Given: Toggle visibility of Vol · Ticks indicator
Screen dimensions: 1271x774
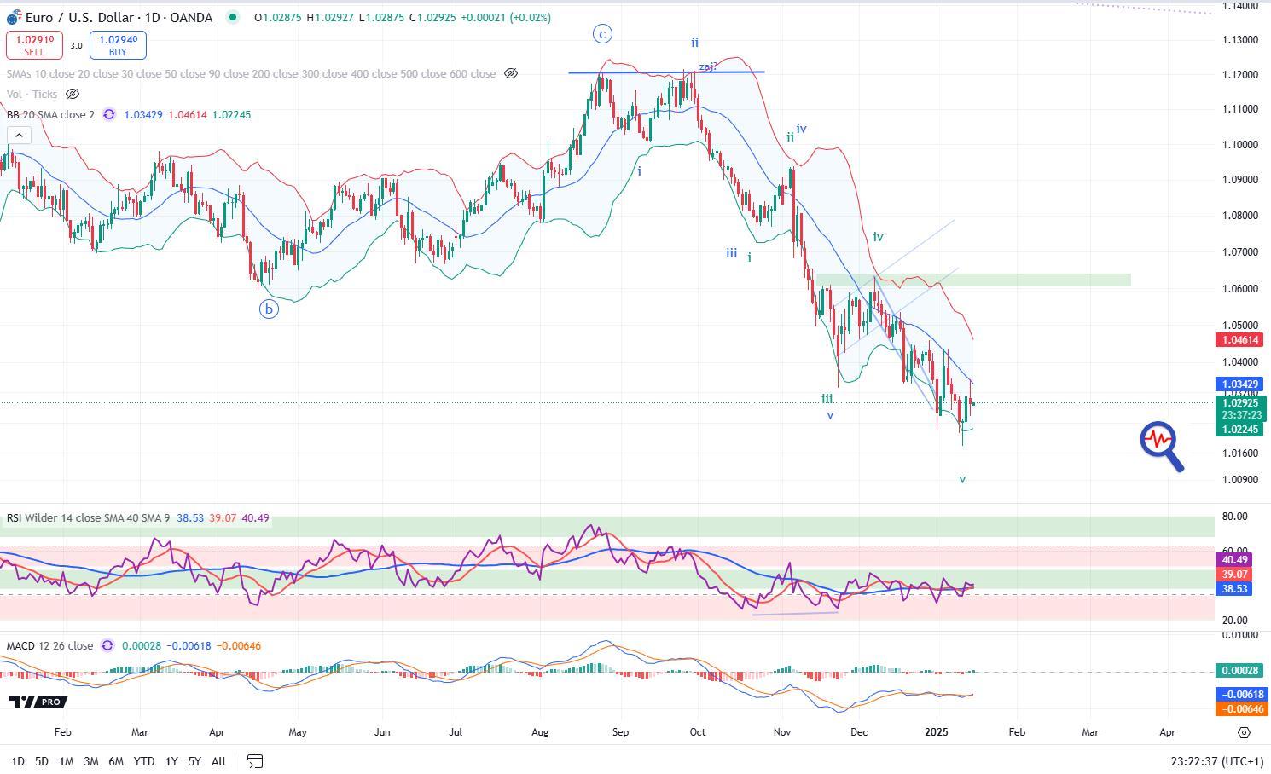Looking at the screenshot, I should pyautogui.click(x=73, y=95).
